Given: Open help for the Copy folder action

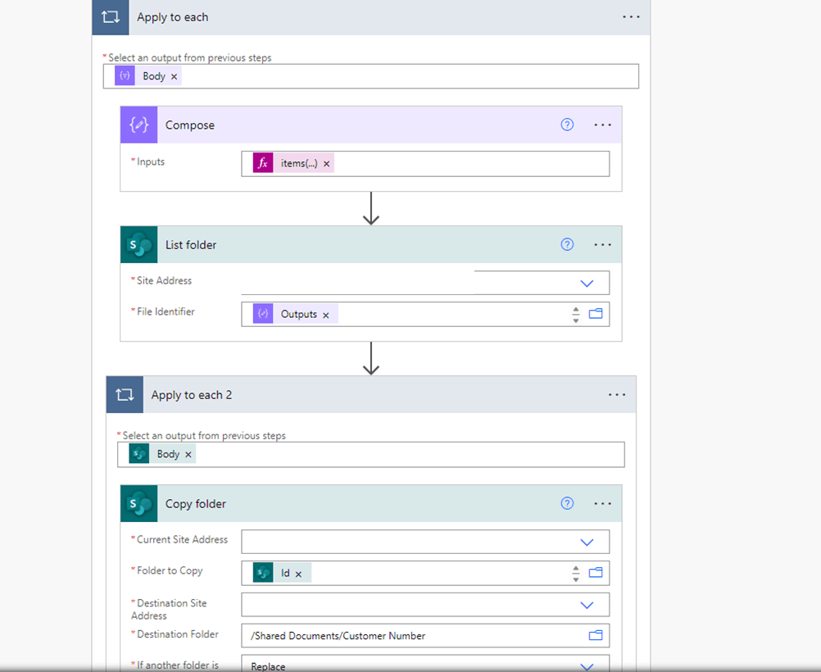Looking at the screenshot, I should point(567,503).
